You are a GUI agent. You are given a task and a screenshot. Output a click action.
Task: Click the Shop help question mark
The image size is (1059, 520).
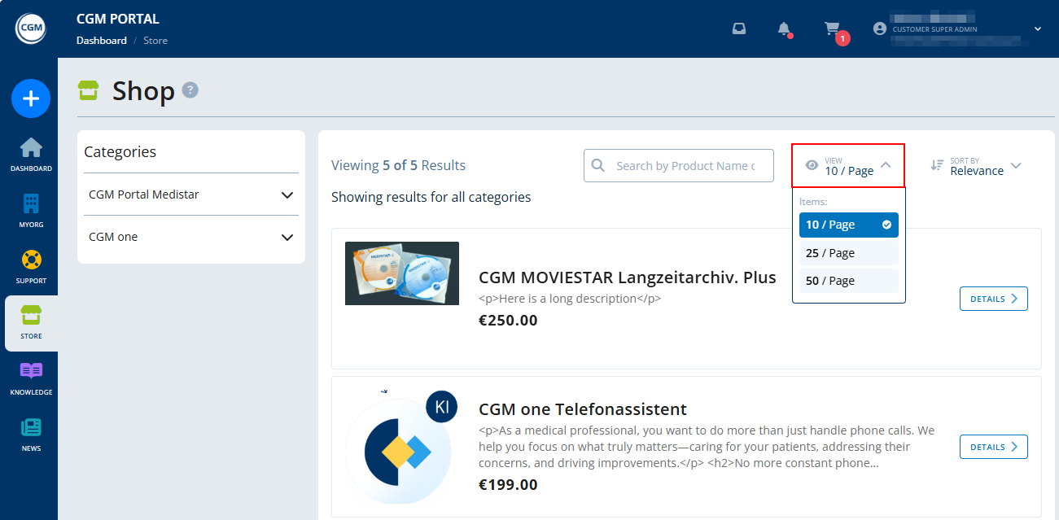(x=190, y=90)
